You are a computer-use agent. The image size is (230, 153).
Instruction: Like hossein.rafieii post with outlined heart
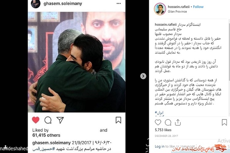tap(158, 122)
